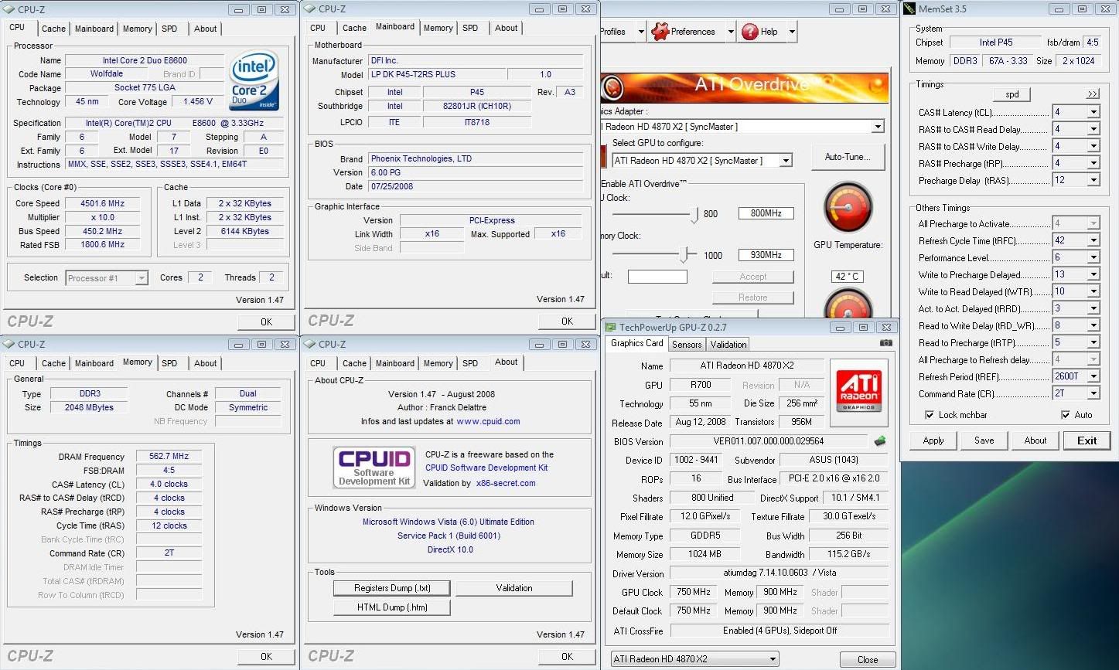Click the About button in MemSet

[x=1035, y=440]
